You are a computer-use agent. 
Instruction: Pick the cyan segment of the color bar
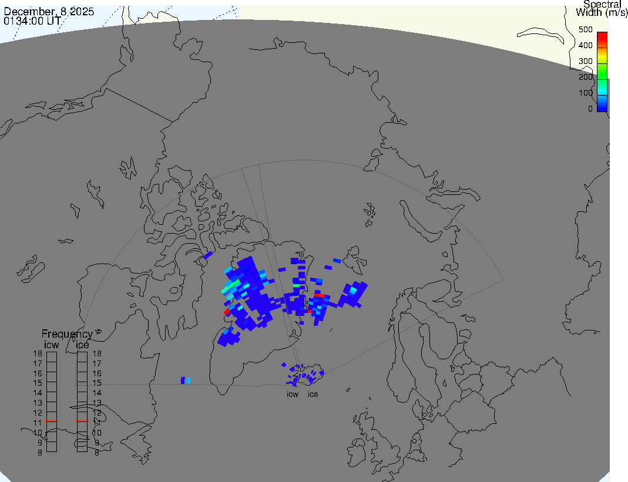602,88
